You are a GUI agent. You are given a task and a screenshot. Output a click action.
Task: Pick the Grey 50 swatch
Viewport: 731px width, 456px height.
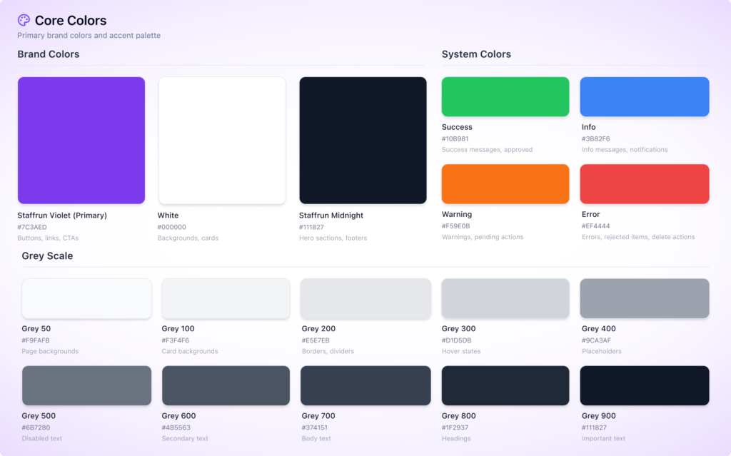86,298
